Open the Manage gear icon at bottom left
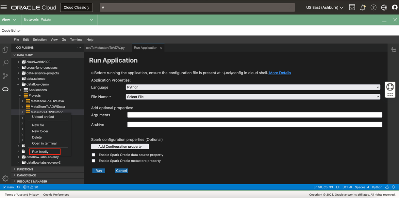Image resolution: width=399 pixels, height=198 pixels. pyautogui.click(x=5, y=178)
